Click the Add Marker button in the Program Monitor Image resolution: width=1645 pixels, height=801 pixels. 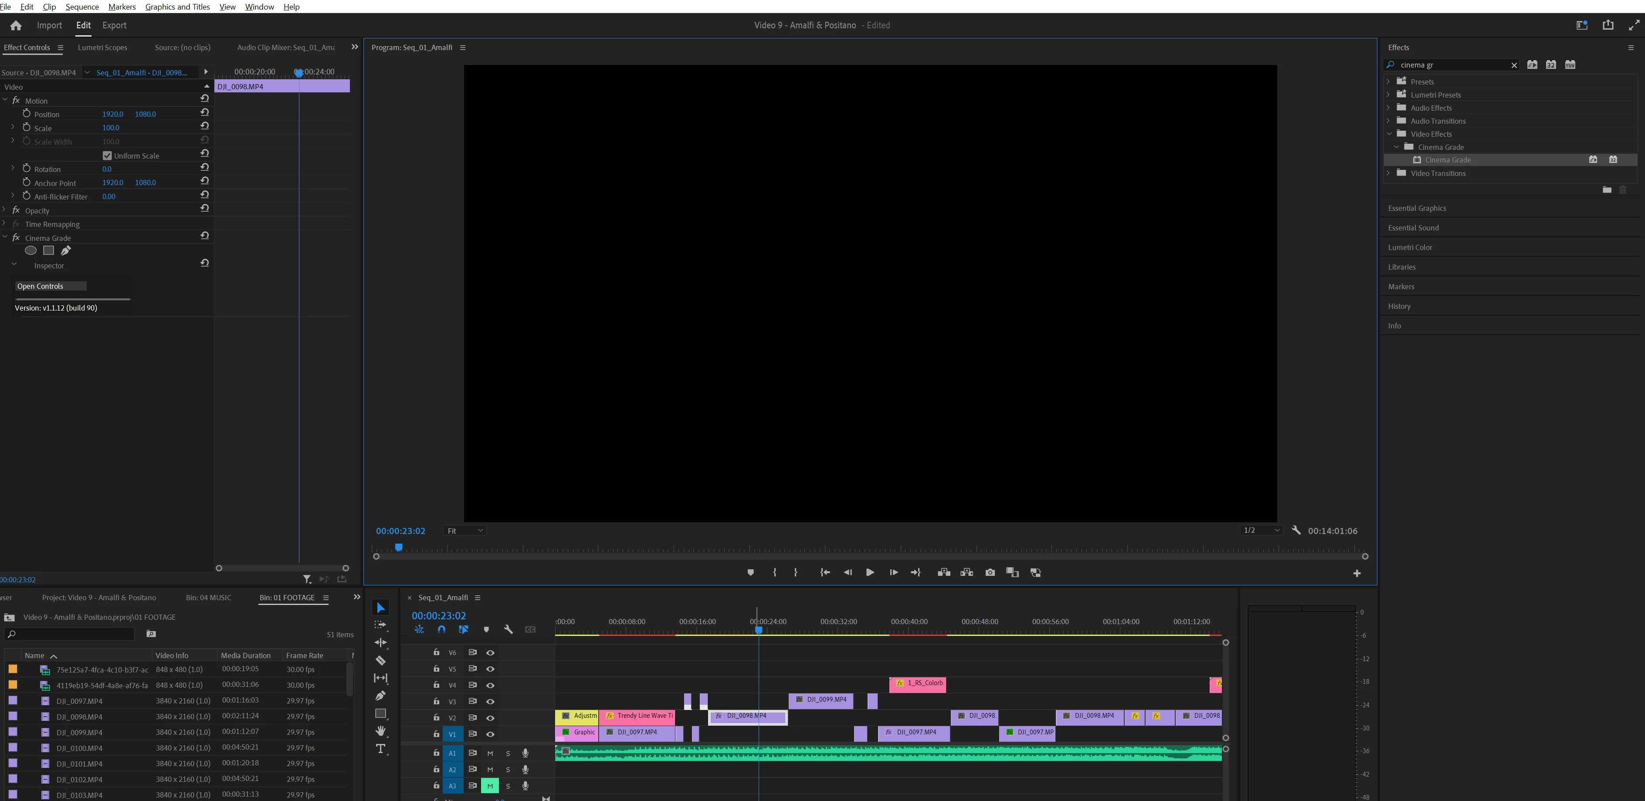point(750,572)
